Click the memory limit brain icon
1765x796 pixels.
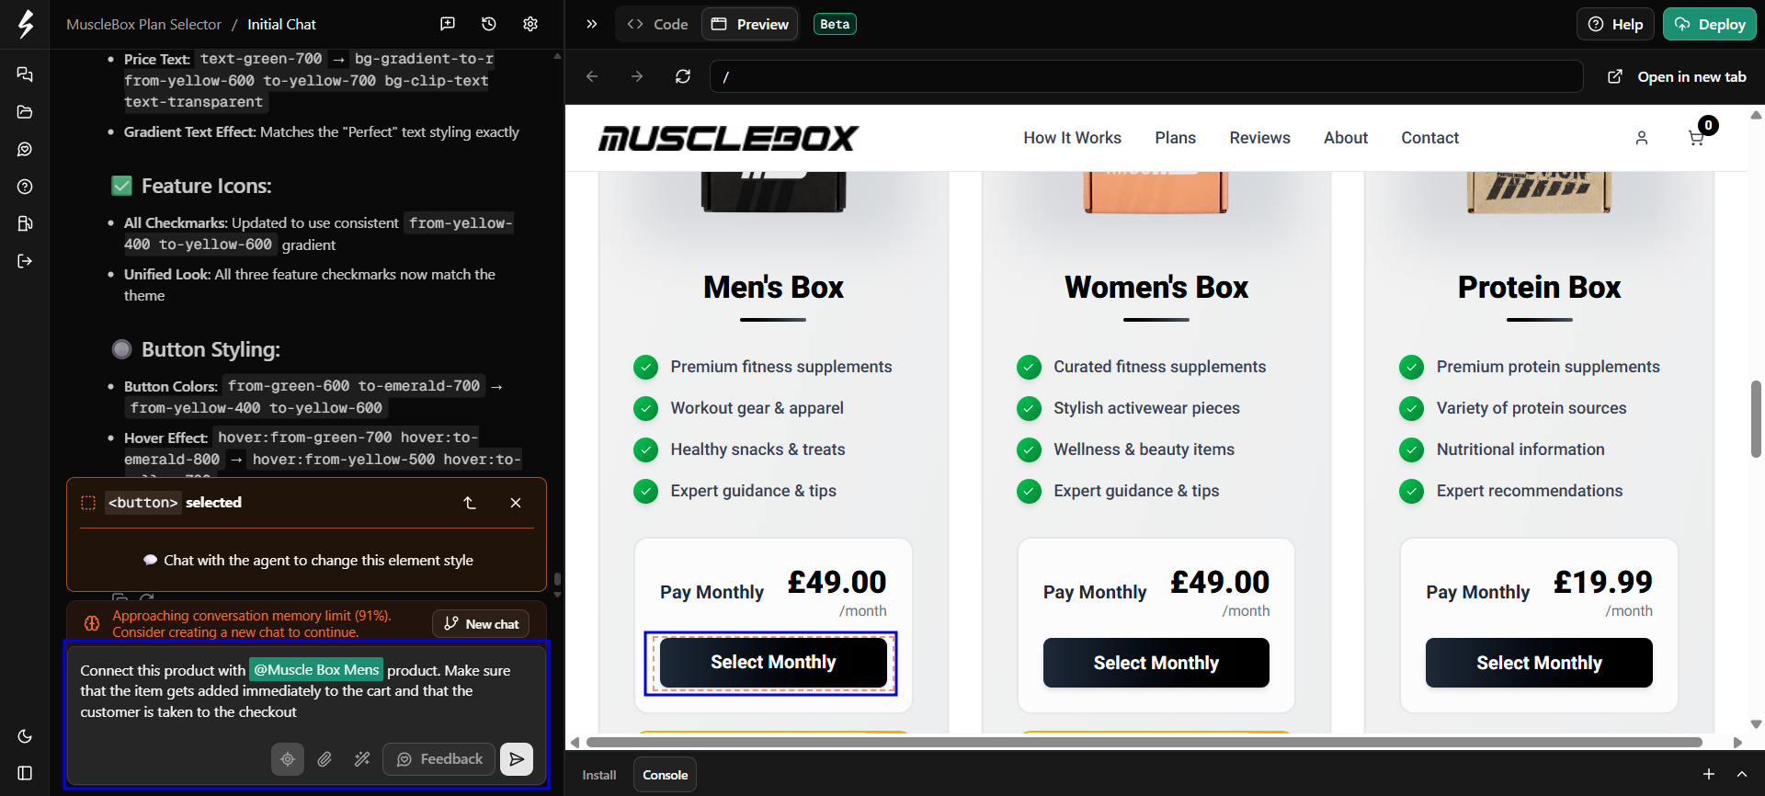[x=92, y=623]
